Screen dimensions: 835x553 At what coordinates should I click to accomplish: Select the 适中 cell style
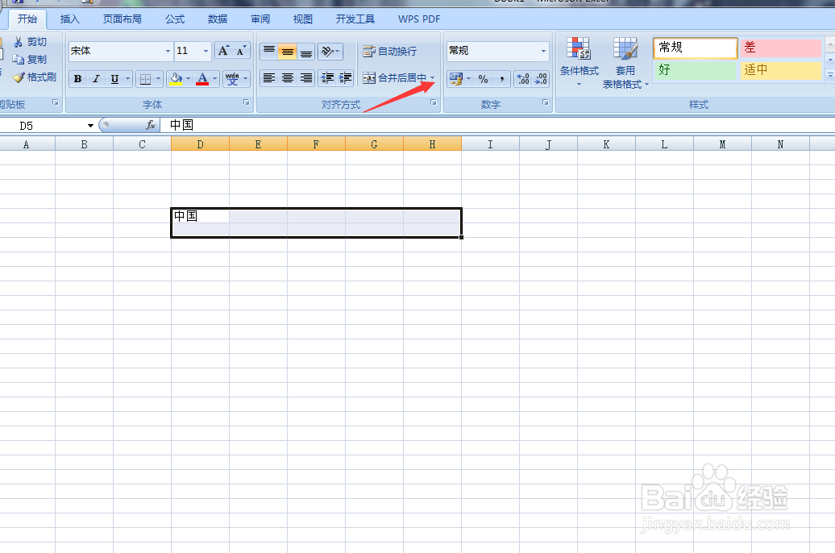(x=781, y=70)
